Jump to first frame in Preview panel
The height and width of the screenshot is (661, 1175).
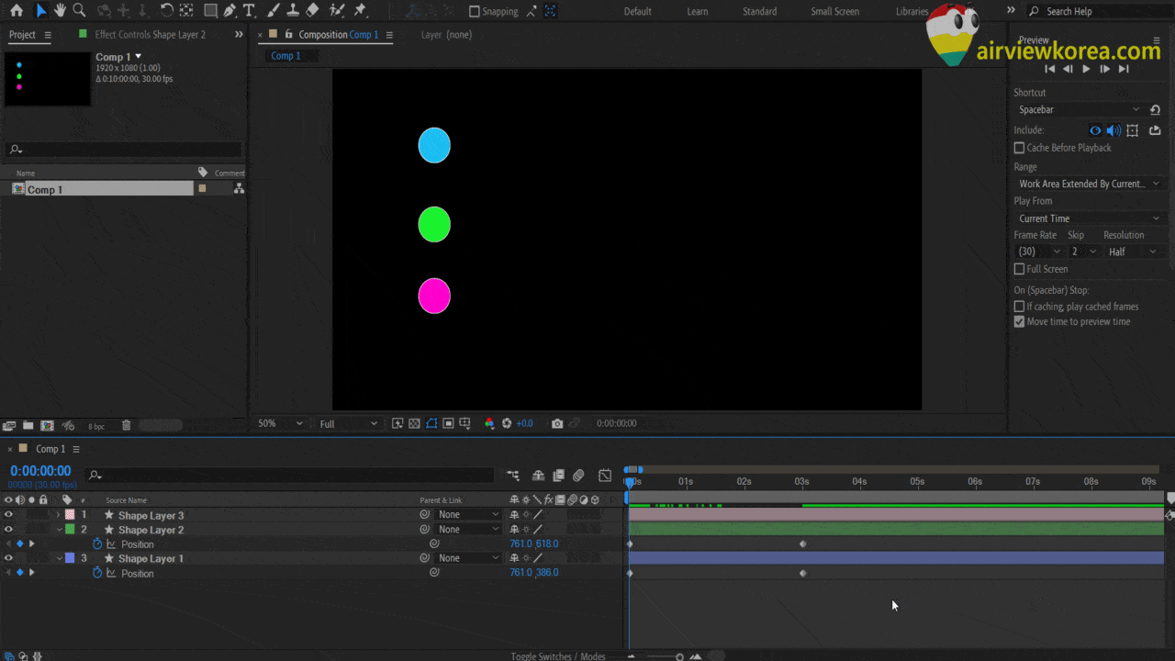(x=1050, y=69)
